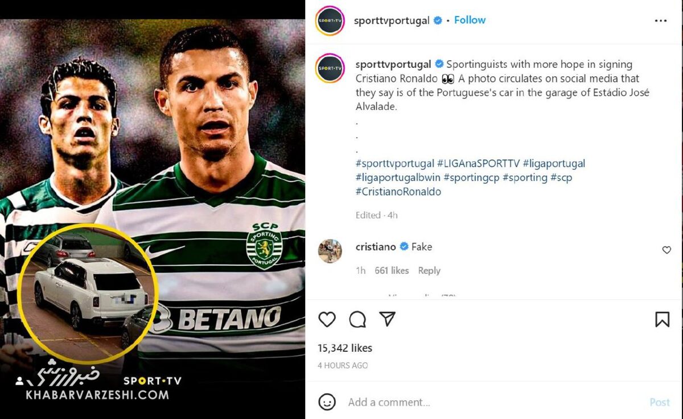Click the header sporttvportugal profile picture

[x=330, y=20]
